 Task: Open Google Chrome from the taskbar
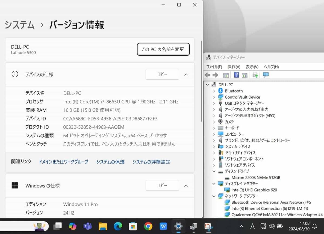pyautogui.click(x=148, y=226)
